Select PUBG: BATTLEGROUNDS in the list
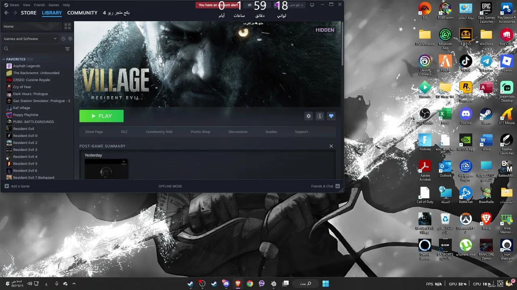Viewport: 517px width, 290px height. pyautogui.click(x=34, y=122)
